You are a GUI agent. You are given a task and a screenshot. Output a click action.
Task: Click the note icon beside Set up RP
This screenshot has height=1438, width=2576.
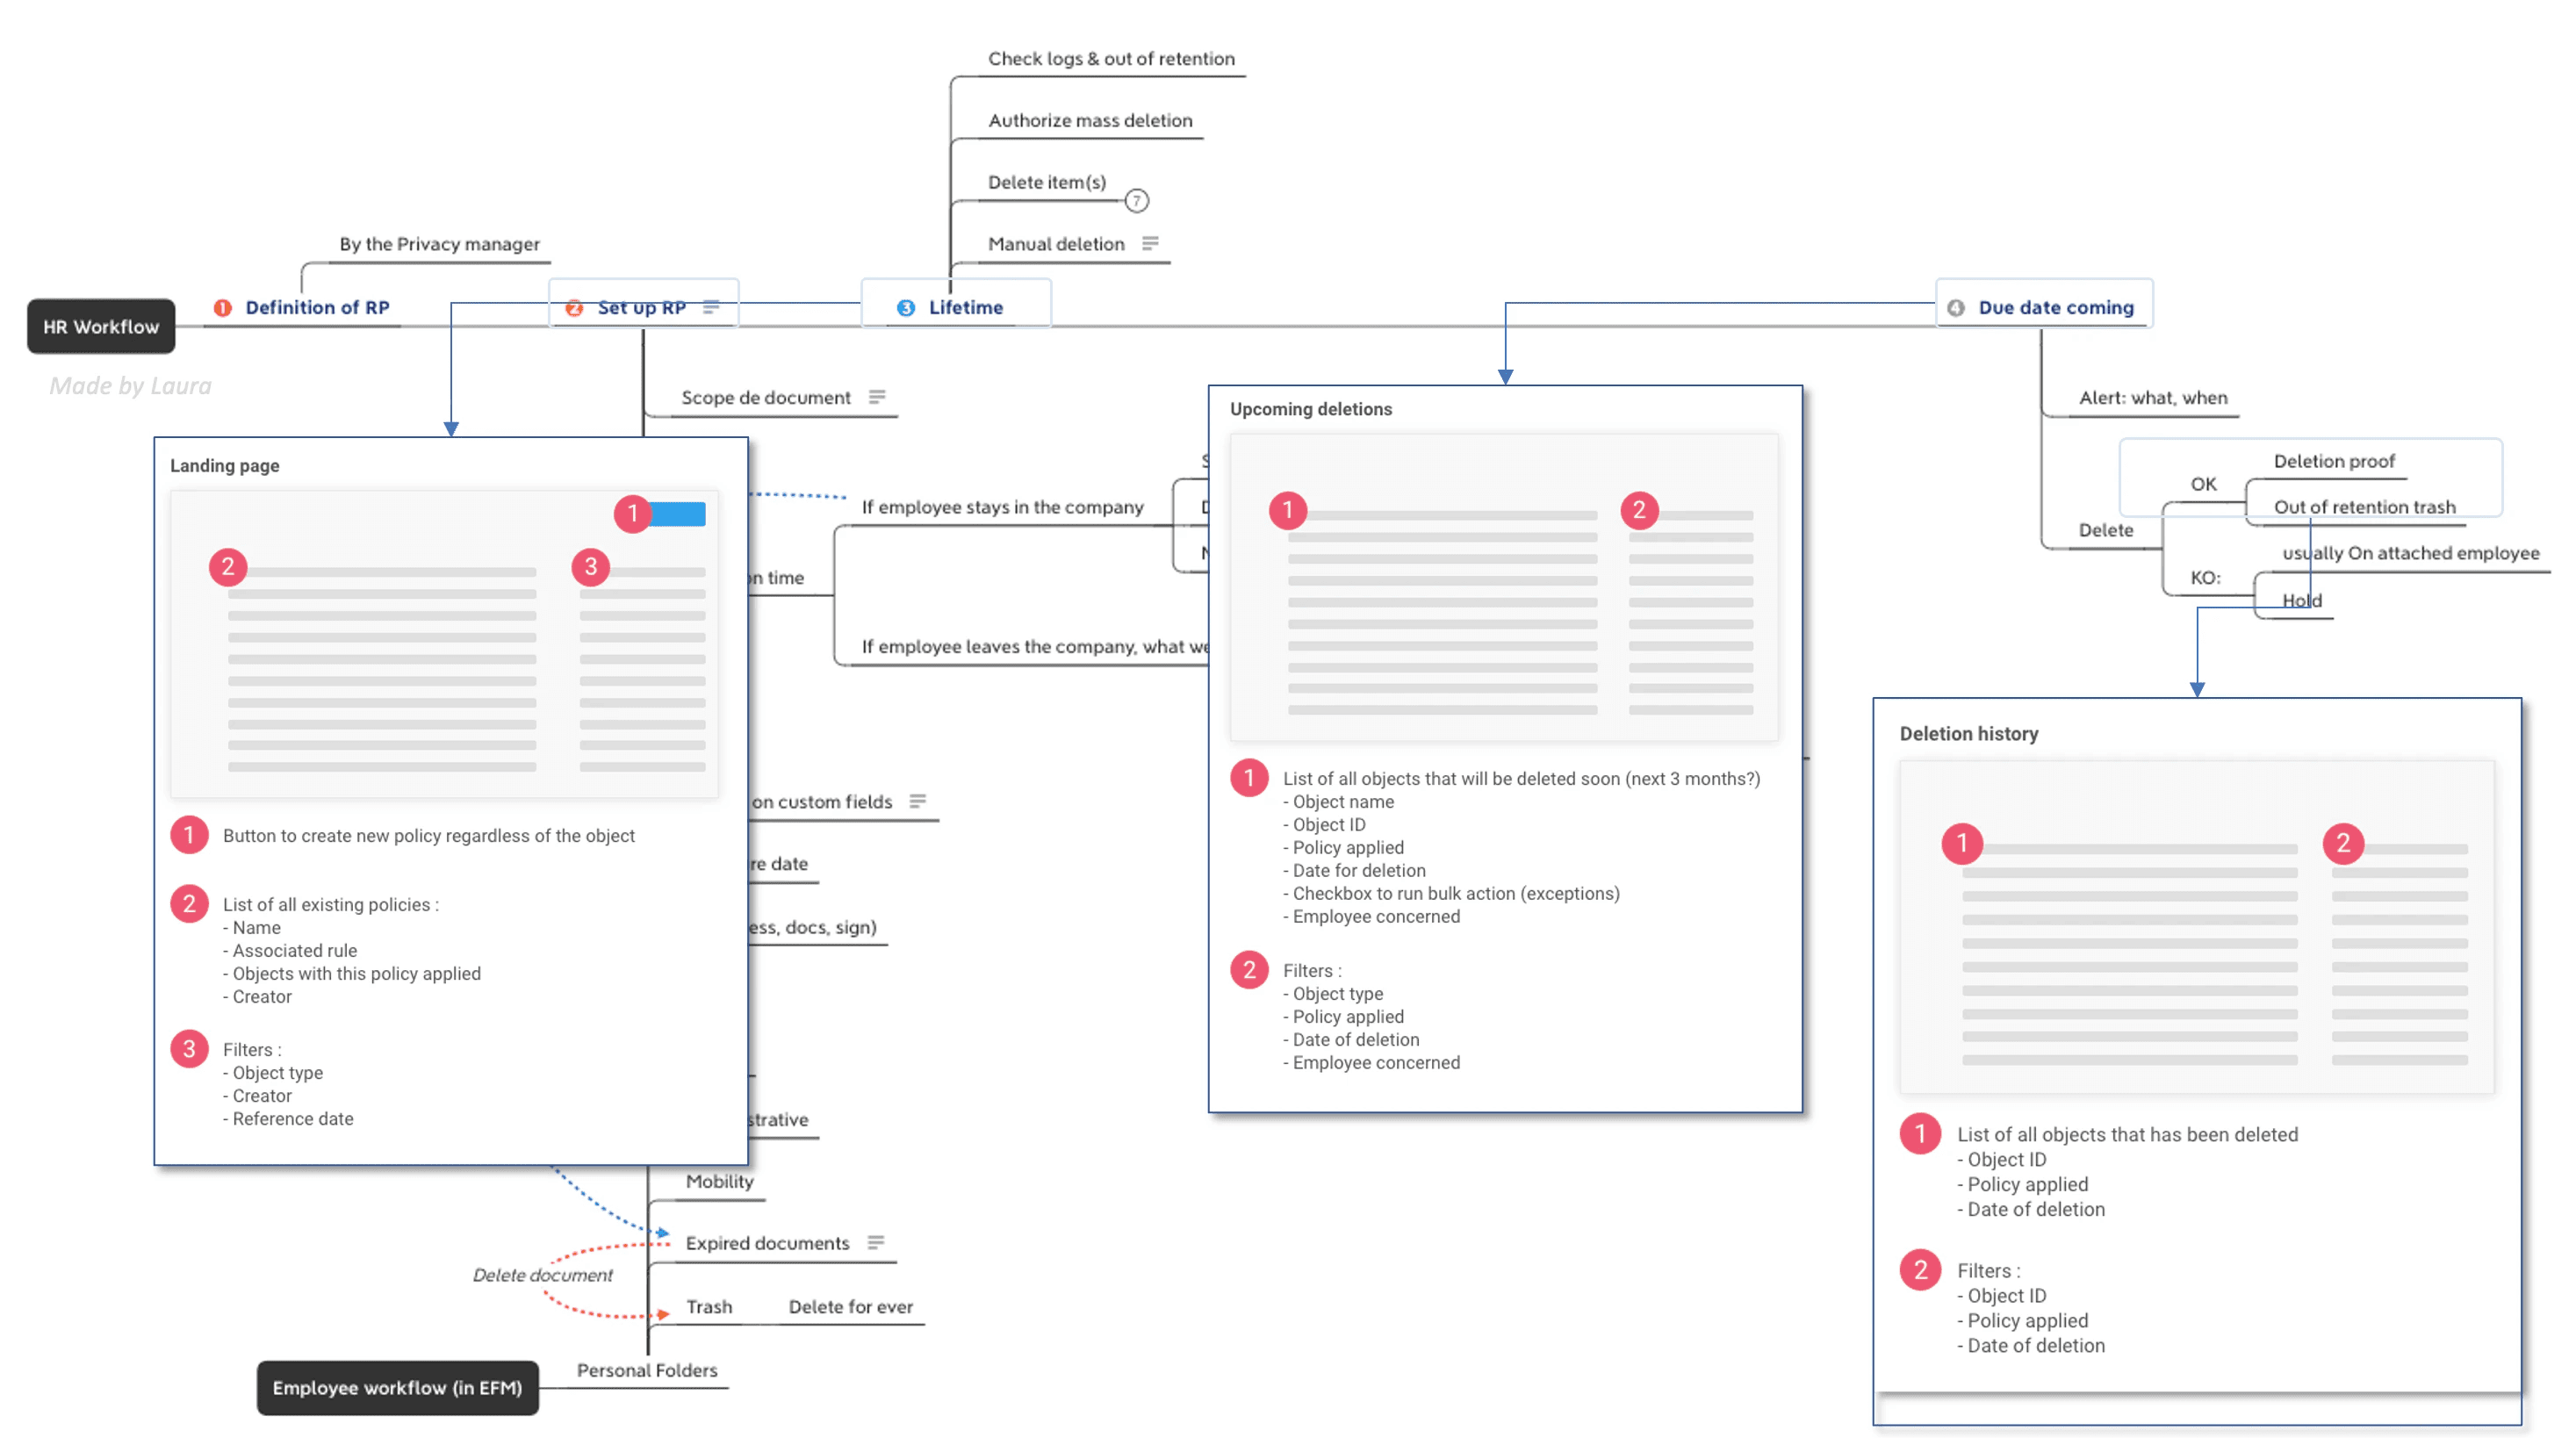pyautogui.click(x=711, y=307)
